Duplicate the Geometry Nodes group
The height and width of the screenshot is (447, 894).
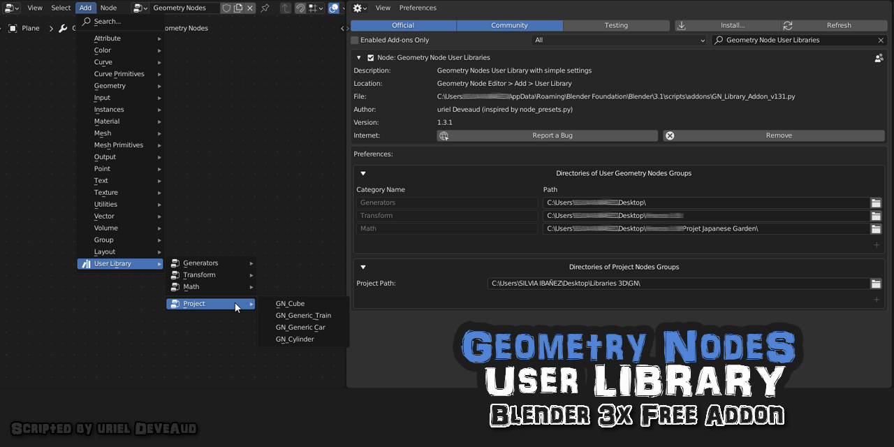pos(238,8)
